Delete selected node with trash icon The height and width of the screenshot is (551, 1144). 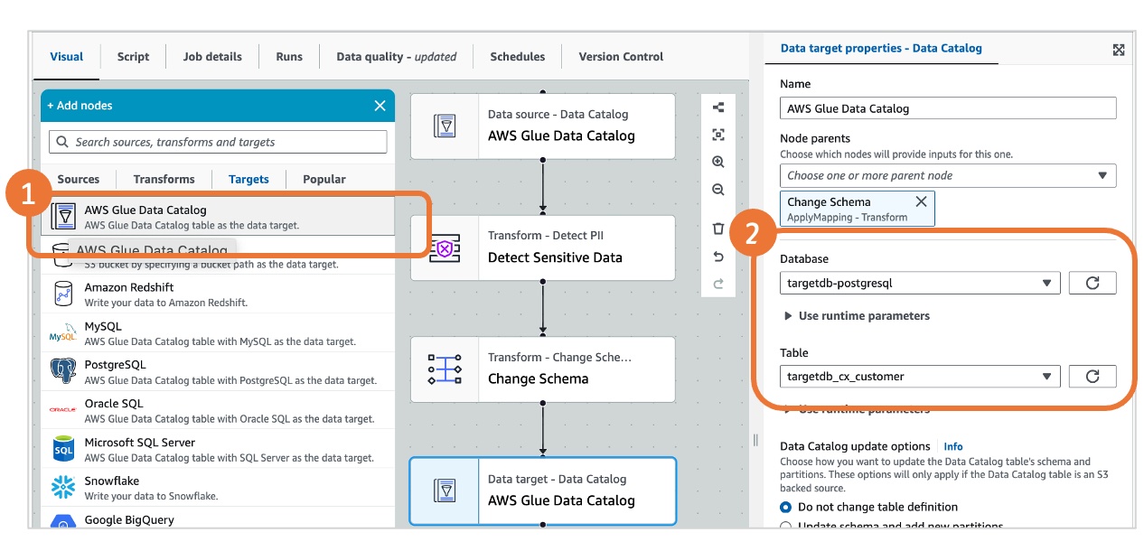[718, 229]
